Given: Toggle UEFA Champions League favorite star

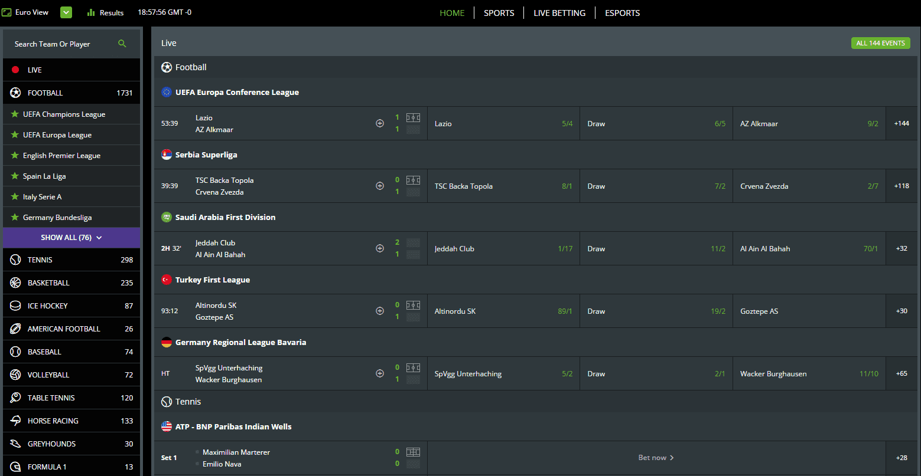Looking at the screenshot, I should [15, 114].
